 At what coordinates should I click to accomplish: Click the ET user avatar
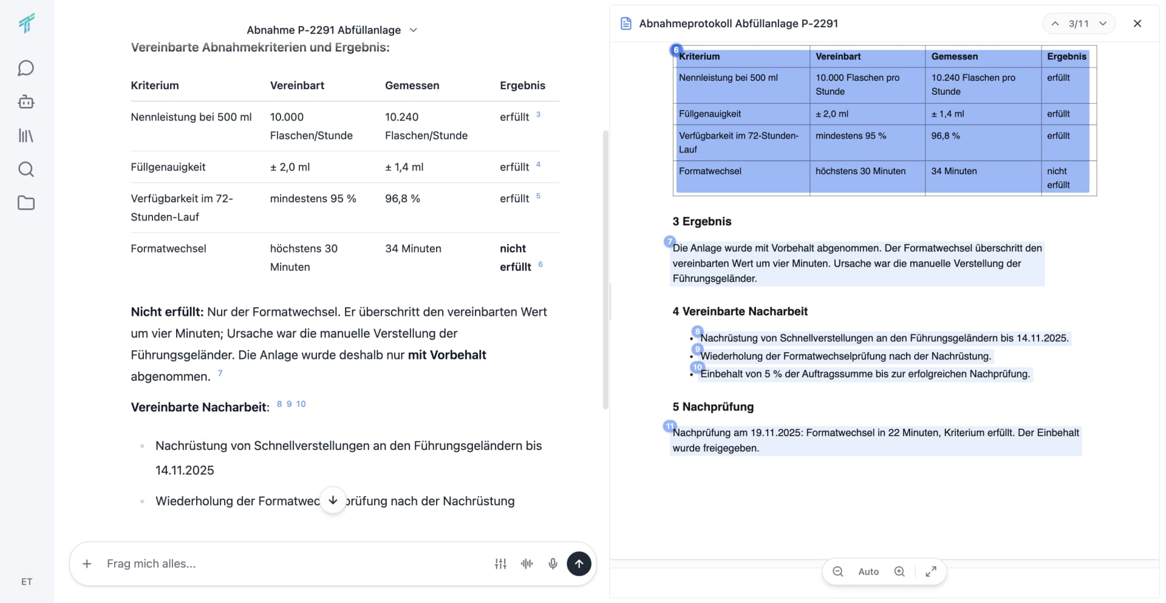[x=27, y=582]
